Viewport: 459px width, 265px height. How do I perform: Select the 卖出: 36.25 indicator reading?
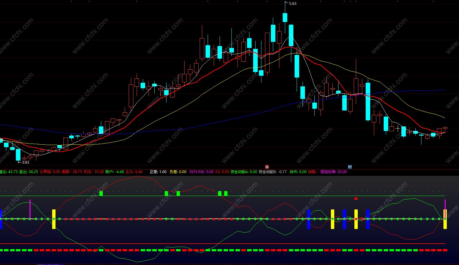(29, 172)
